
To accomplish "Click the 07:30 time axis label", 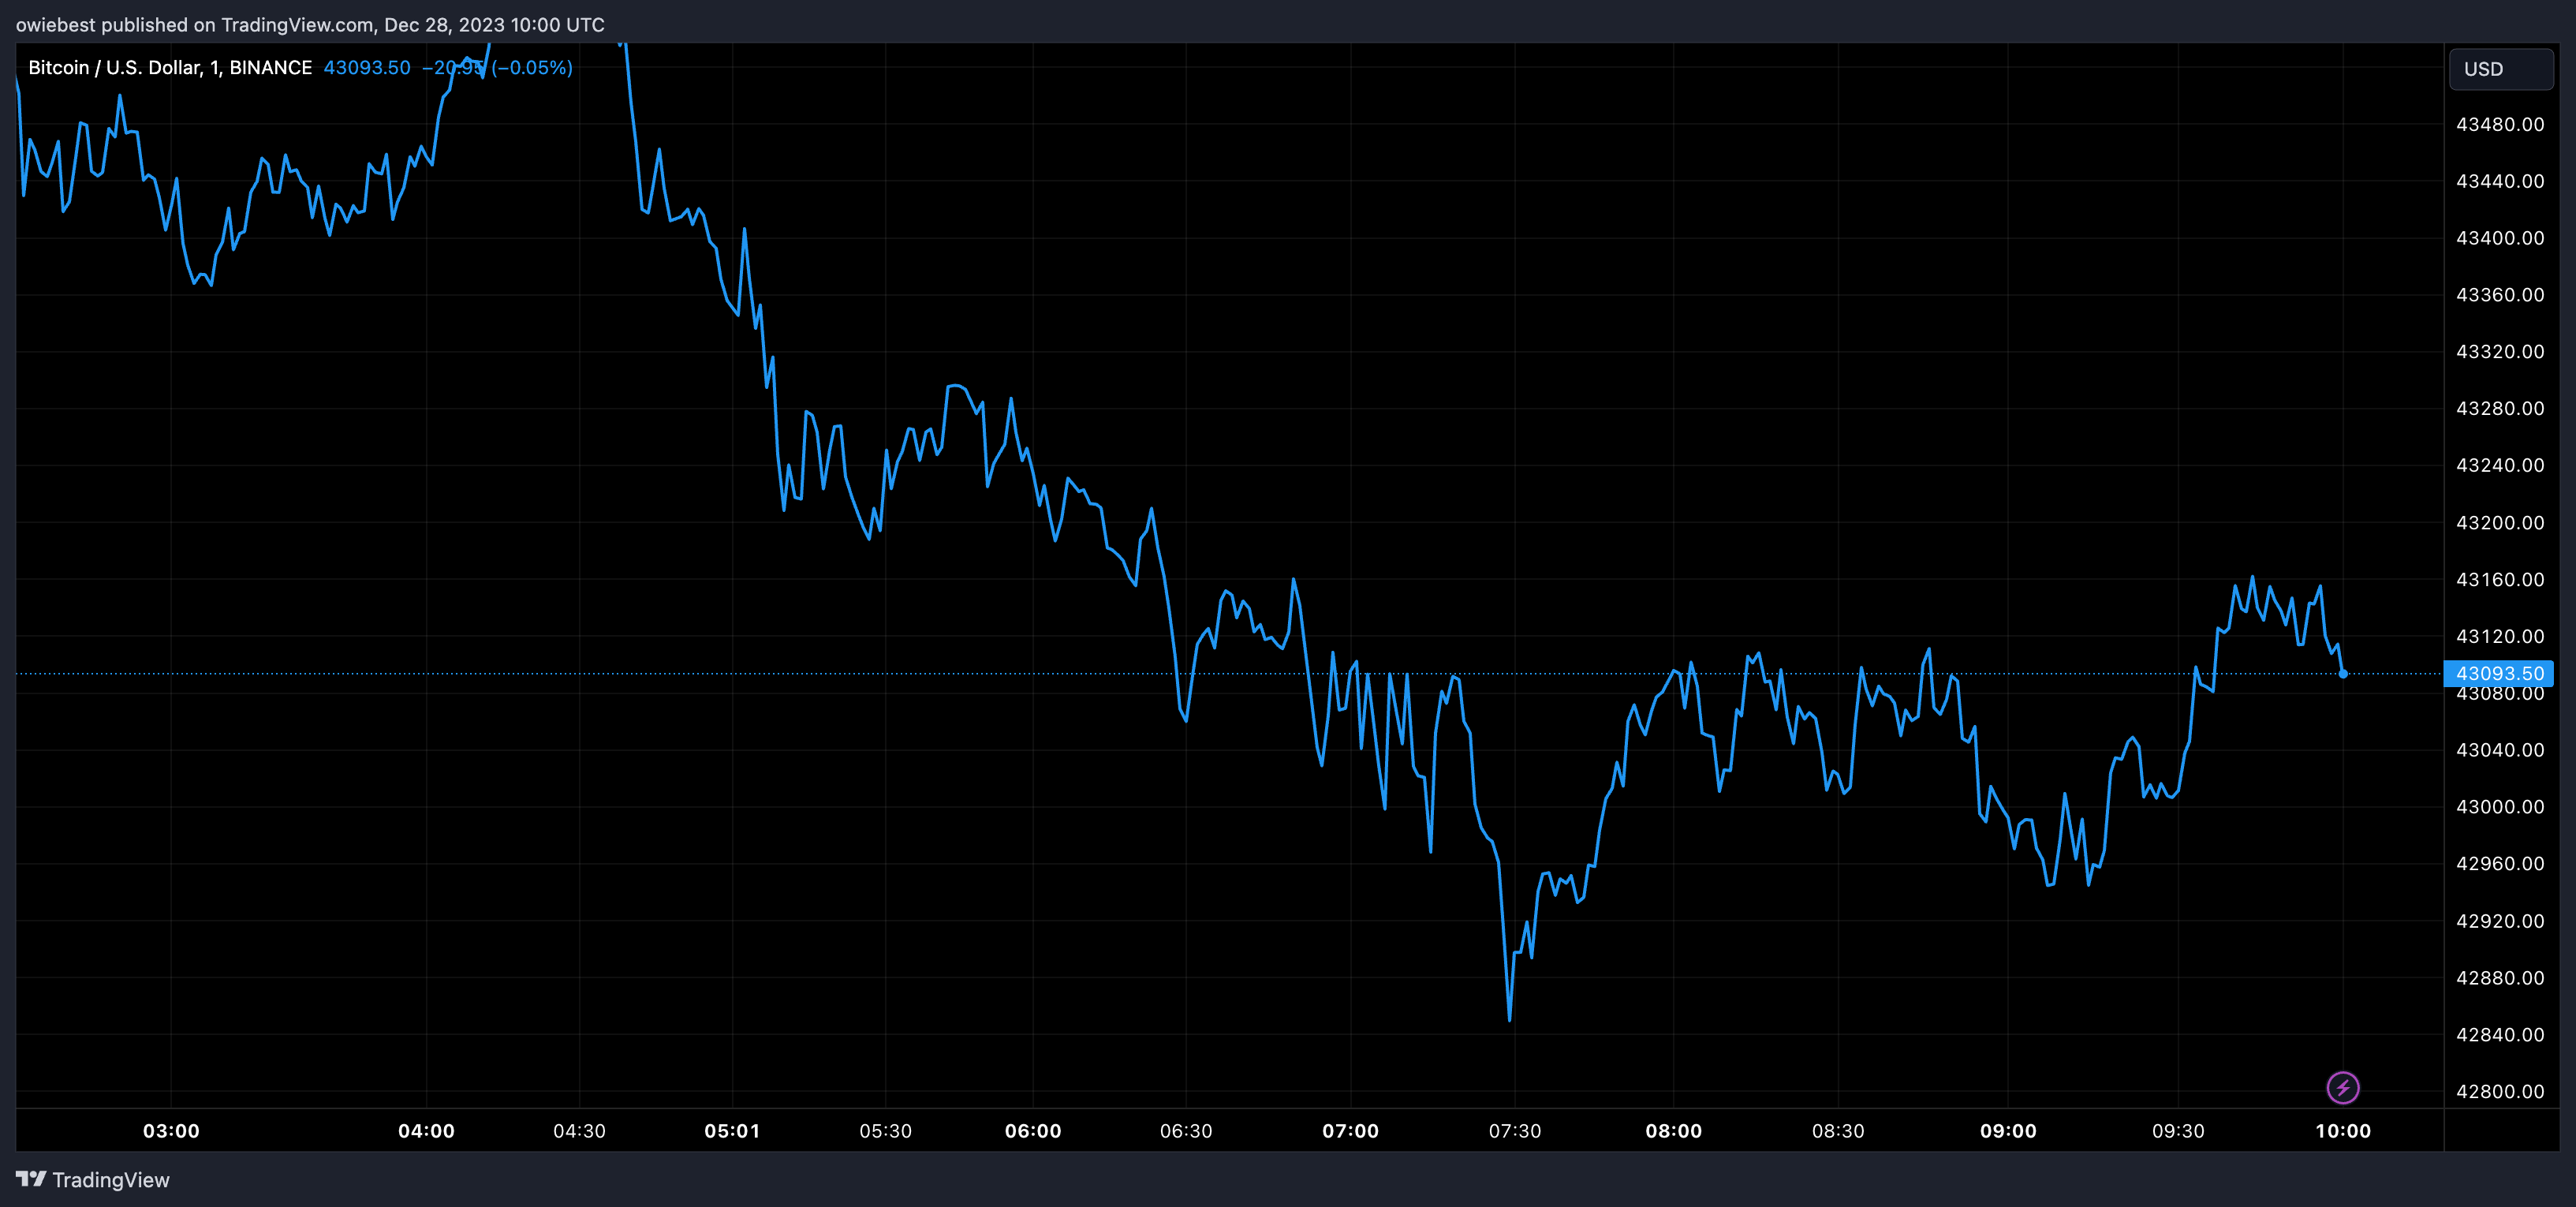I will 1515,1131.
